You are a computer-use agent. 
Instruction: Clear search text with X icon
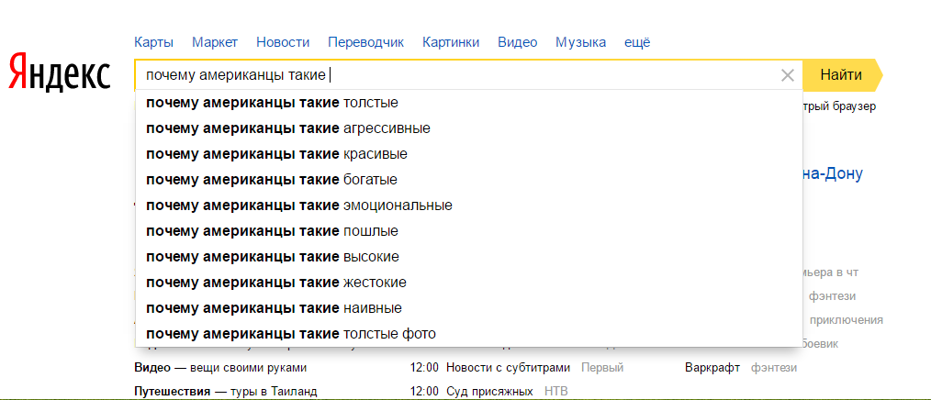click(x=787, y=75)
